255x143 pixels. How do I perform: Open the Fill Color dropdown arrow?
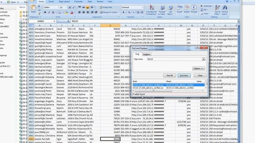tap(69, 12)
